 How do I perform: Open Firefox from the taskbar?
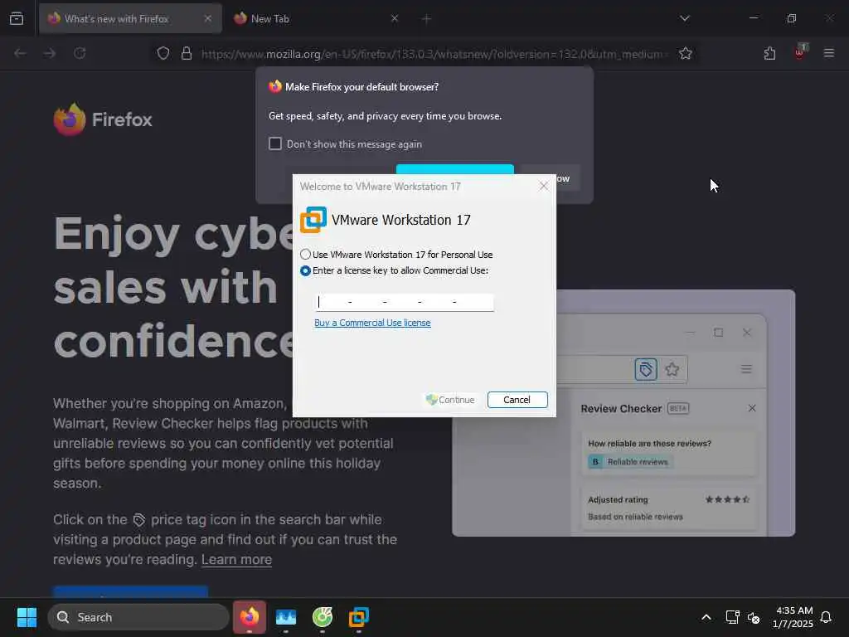click(x=250, y=617)
